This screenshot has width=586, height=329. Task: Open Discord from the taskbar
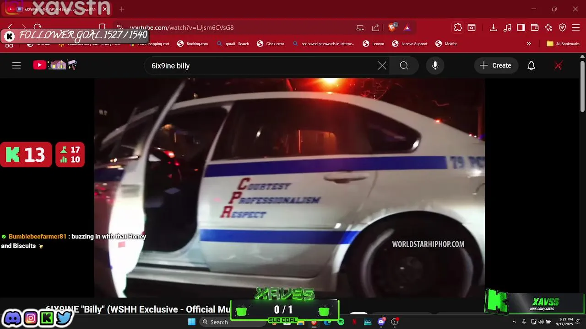click(381, 322)
